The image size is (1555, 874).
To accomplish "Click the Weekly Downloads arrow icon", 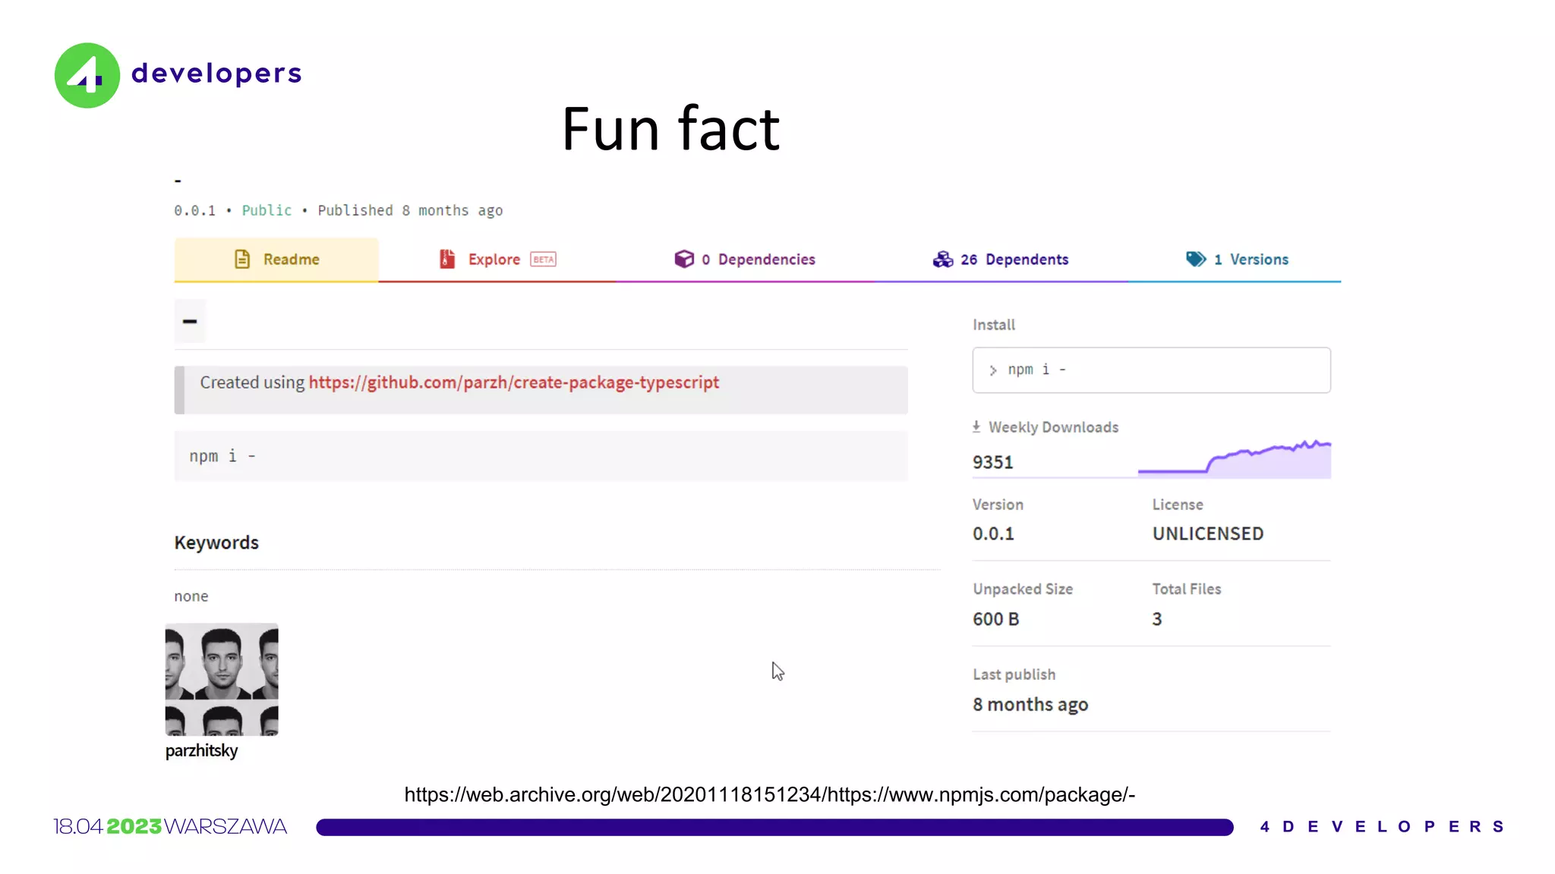I will tap(976, 427).
